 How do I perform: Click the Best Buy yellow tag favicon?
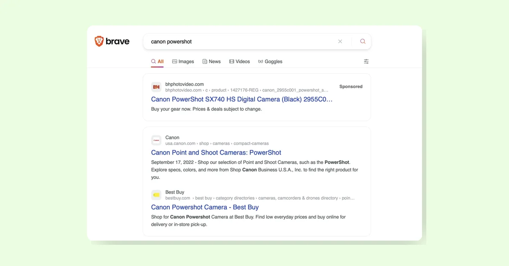(x=156, y=195)
